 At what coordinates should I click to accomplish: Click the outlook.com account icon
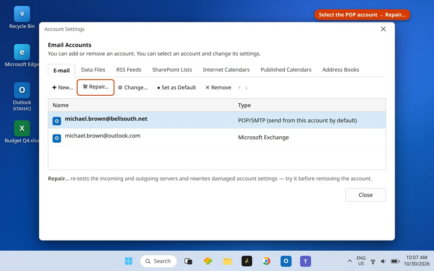57,138
